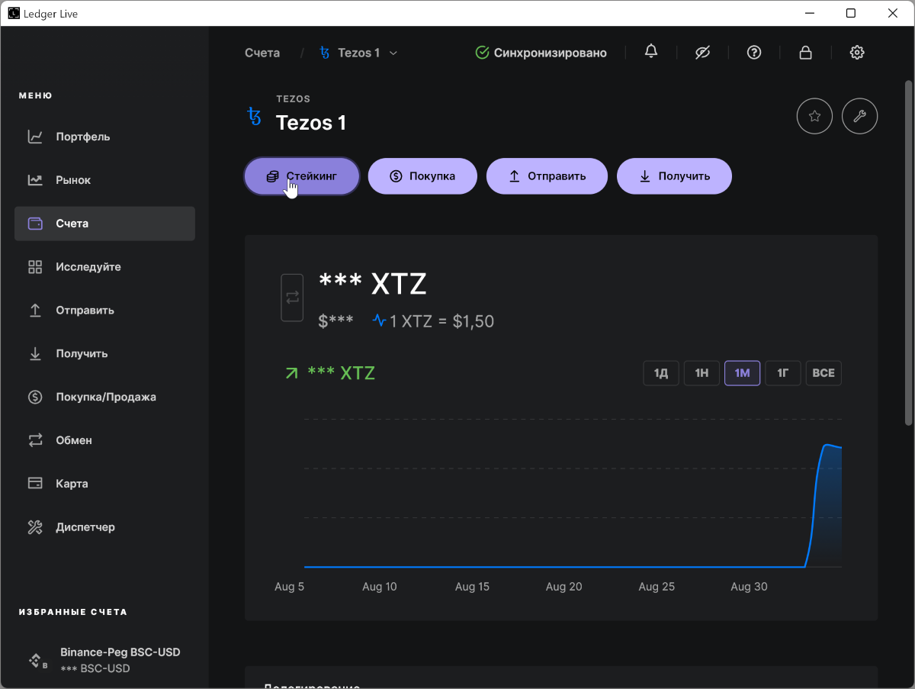Image resolution: width=915 pixels, height=689 pixels.
Task: Select the 1Г chart range
Action: [783, 373]
